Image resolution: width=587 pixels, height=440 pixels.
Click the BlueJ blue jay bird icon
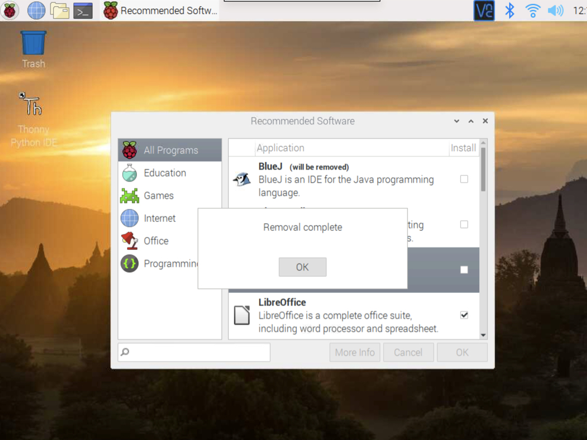[x=242, y=179]
